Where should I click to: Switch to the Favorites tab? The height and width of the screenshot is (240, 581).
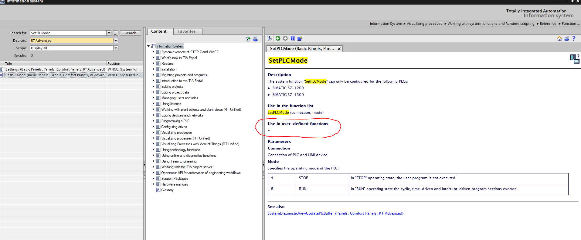point(186,31)
